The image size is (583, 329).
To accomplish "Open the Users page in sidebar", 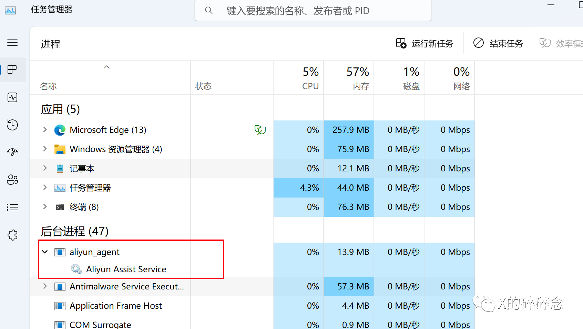I will pos(12,180).
